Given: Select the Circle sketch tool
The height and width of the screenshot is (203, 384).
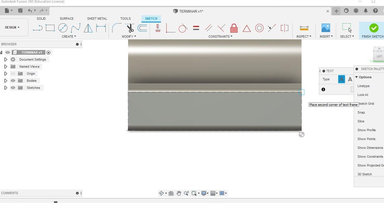Looking at the screenshot, I should pyautogui.click(x=63, y=28).
